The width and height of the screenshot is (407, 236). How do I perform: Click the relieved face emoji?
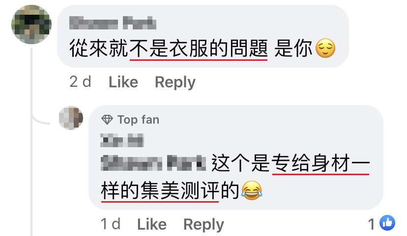click(x=325, y=48)
